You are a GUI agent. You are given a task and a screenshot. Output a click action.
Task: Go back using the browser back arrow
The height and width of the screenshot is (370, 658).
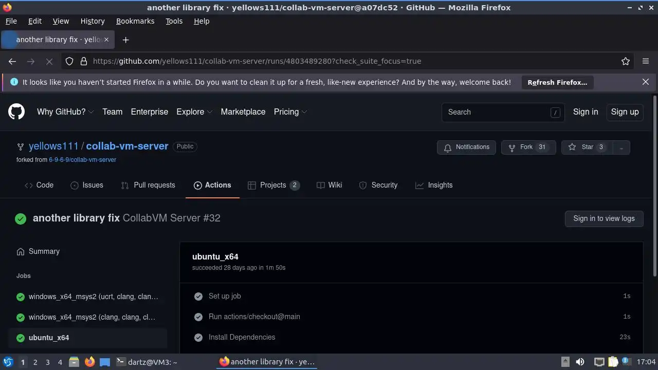[x=12, y=61]
